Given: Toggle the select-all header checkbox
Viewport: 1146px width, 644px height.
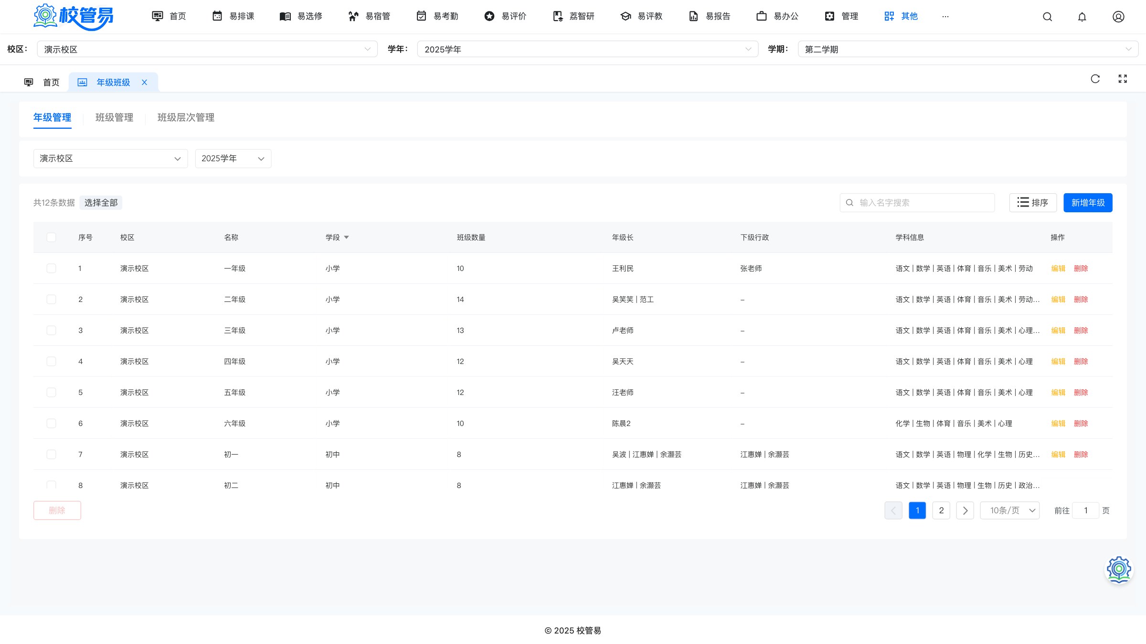Looking at the screenshot, I should click(x=51, y=238).
